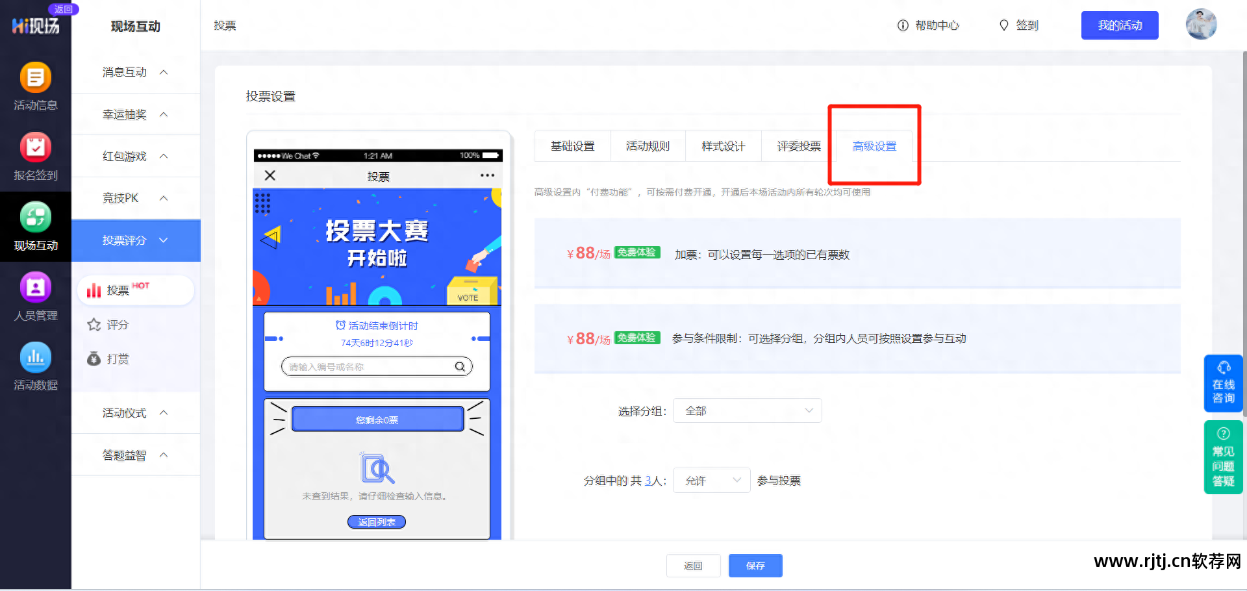Open the 活动信息 sidebar icon
Image resolution: width=1247 pixels, height=591 pixels.
pos(36,84)
